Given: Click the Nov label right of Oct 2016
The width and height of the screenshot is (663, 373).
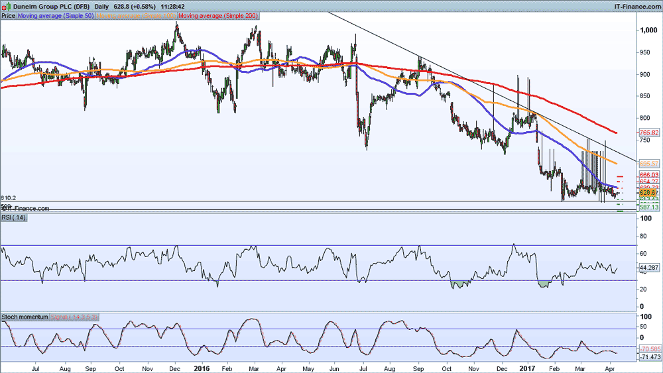Looking at the screenshot, I should (x=473, y=369).
